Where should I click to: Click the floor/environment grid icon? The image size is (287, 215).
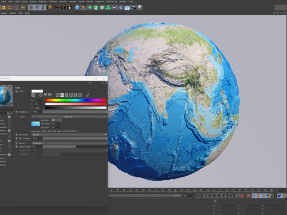[x=127, y=8]
